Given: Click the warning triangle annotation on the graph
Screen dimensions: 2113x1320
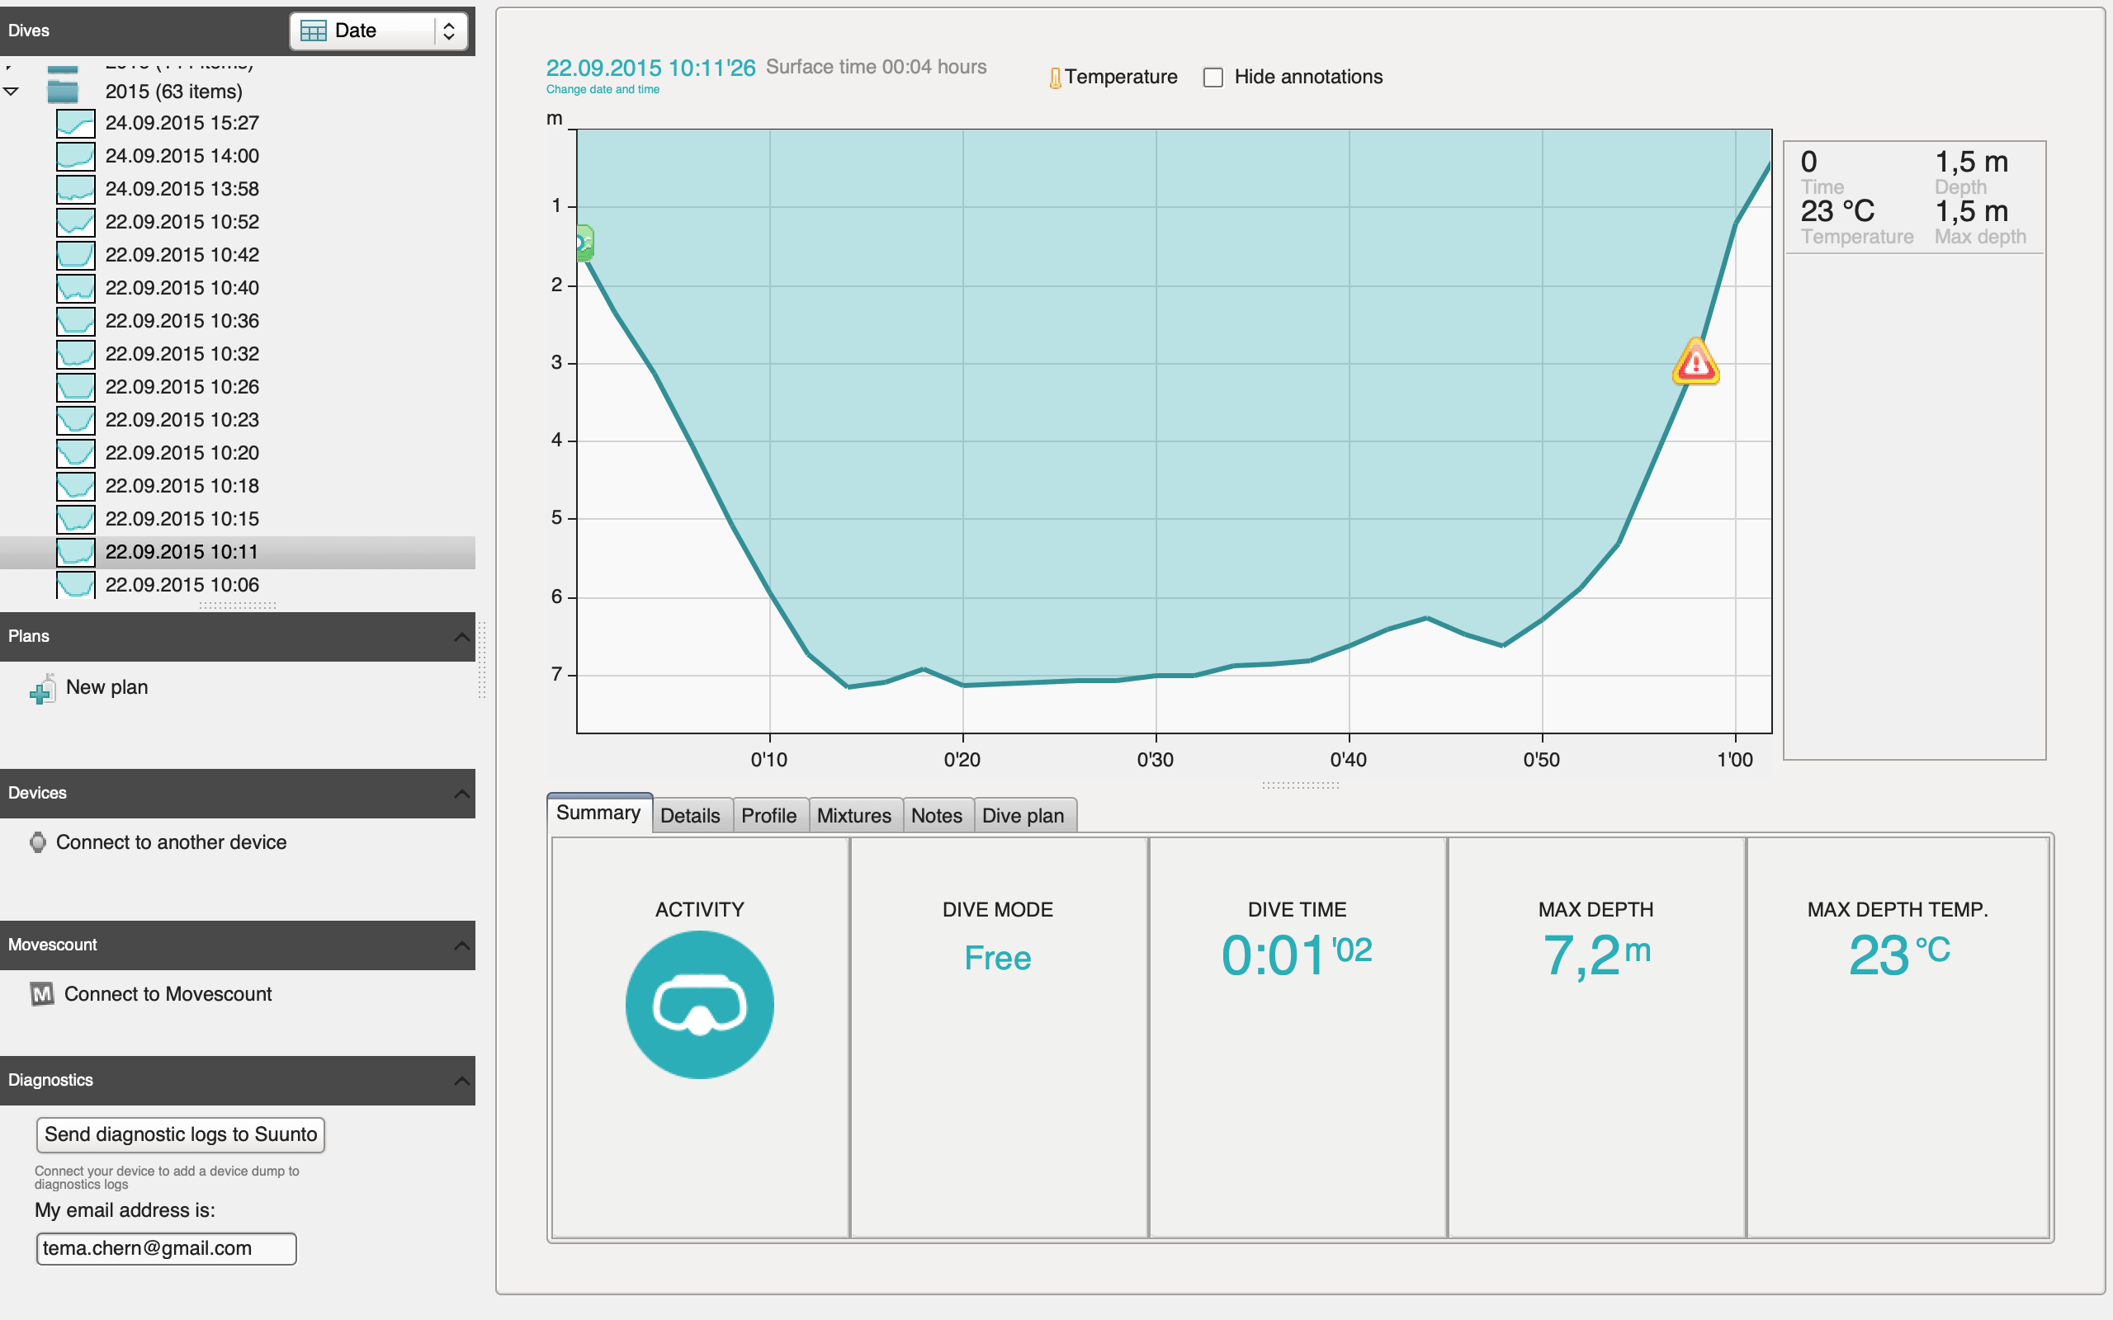Looking at the screenshot, I should tap(1695, 362).
